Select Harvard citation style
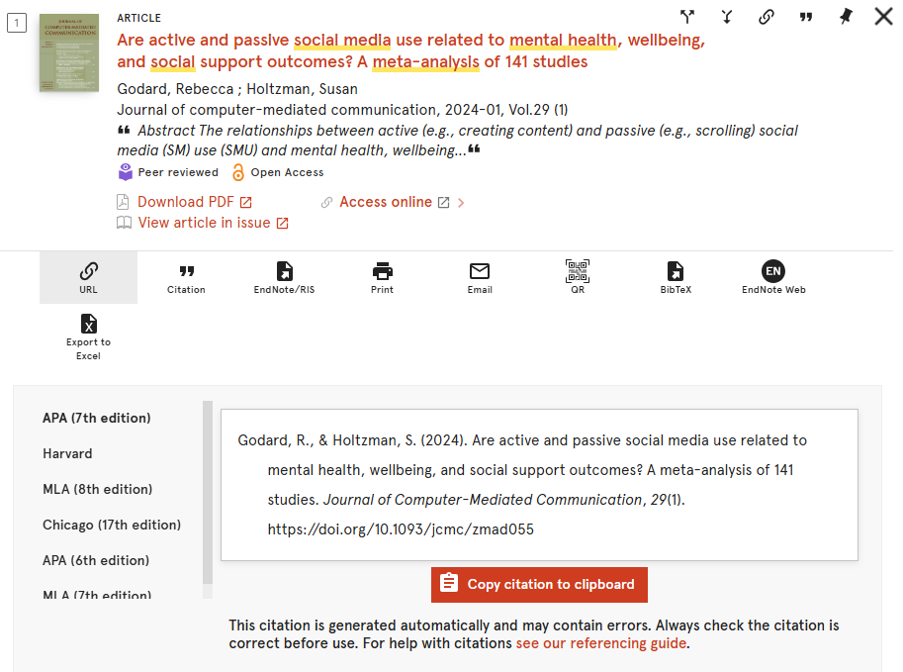The height and width of the screenshot is (672, 903). point(67,453)
